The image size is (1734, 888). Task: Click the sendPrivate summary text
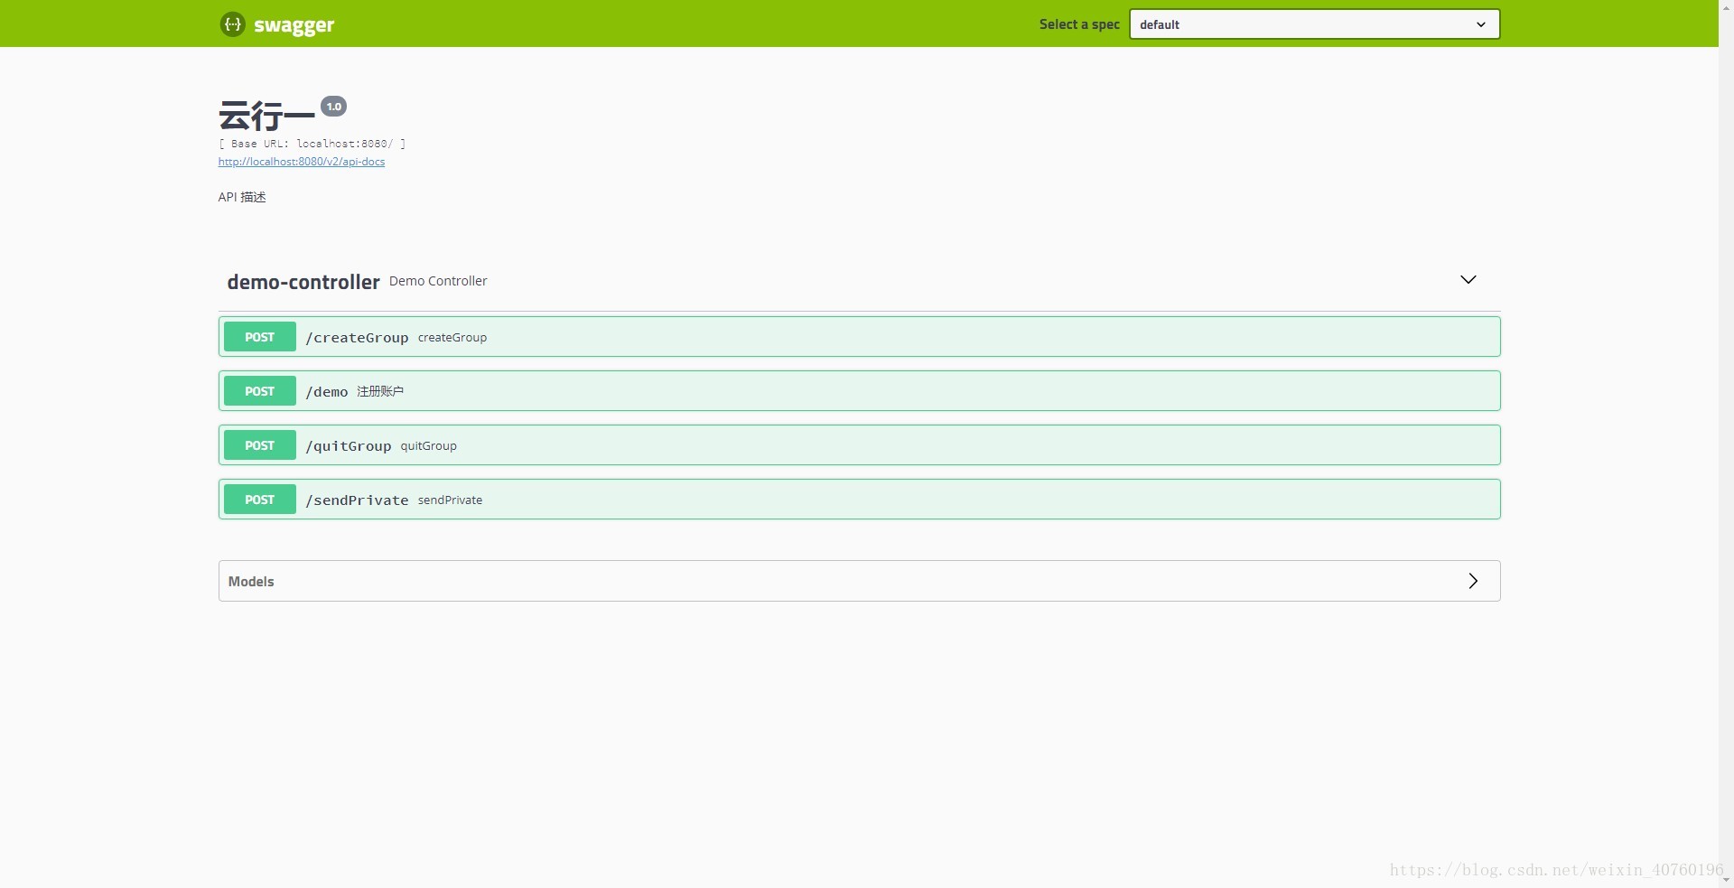coord(450,500)
